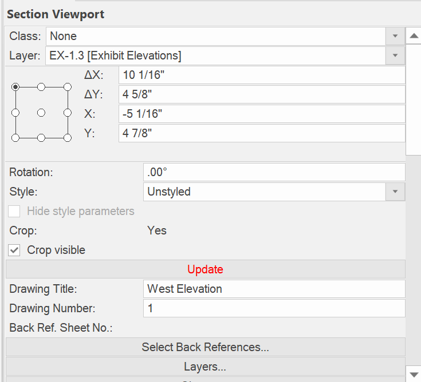
Task: Select the top-left anchor point radio button
Action: [x=15, y=87]
